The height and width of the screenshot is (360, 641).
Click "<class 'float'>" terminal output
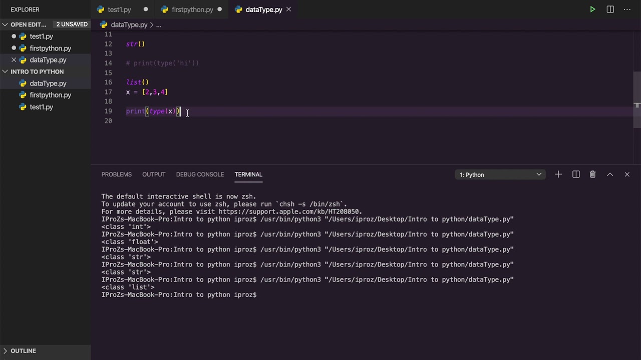(130, 242)
